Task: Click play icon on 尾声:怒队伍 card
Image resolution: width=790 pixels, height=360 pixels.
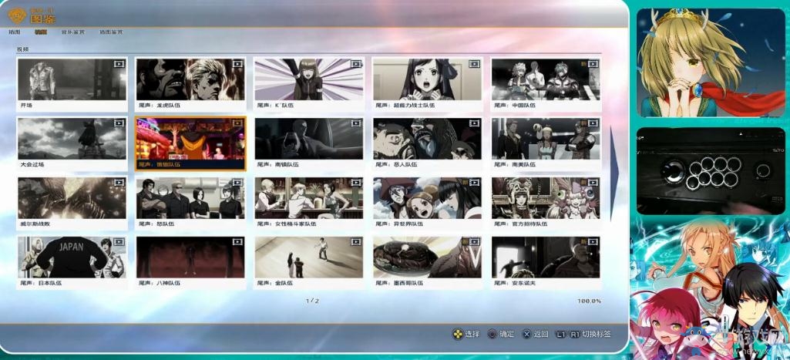Action: coord(237,183)
